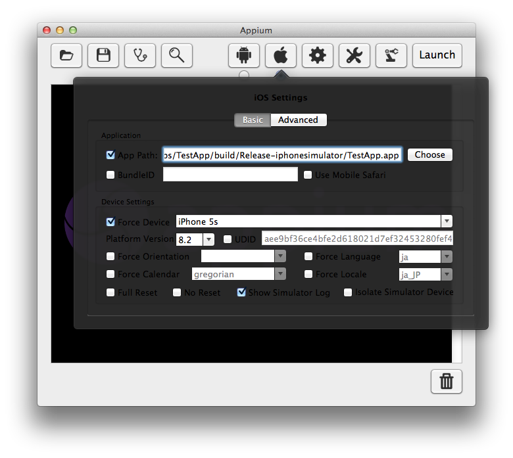Click the iOS Settings heading
Image resolution: width=513 pixels, height=458 pixels.
pyautogui.click(x=281, y=97)
